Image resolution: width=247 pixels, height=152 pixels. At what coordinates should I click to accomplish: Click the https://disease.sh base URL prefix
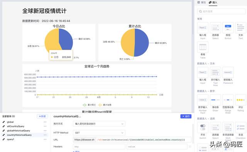pyautogui.click(x=85, y=140)
